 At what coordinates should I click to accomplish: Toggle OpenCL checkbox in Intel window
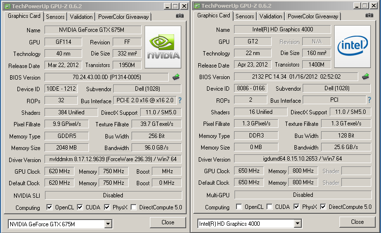tap(239, 207)
